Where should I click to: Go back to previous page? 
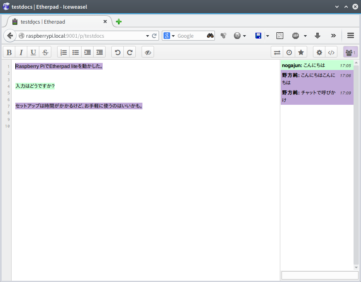tap(10, 36)
